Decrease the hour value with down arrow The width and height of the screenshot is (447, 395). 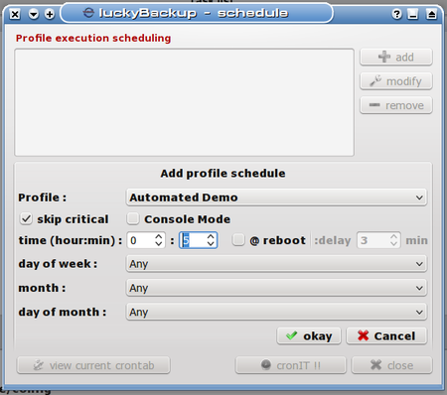[159, 244]
